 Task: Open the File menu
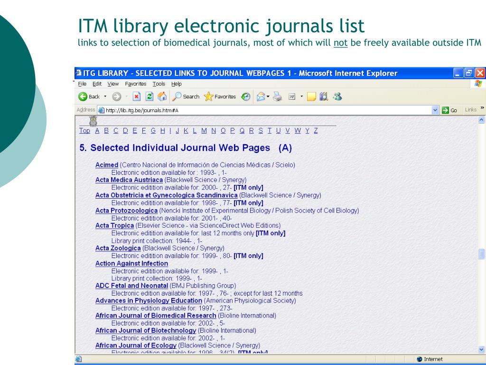point(82,84)
